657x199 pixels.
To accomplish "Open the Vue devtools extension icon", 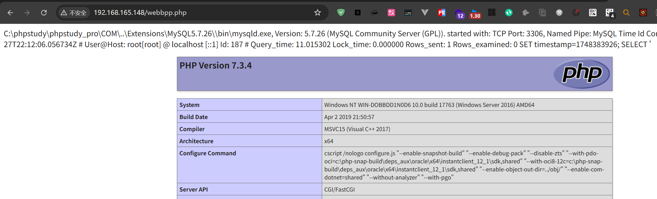I will click(x=425, y=13).
